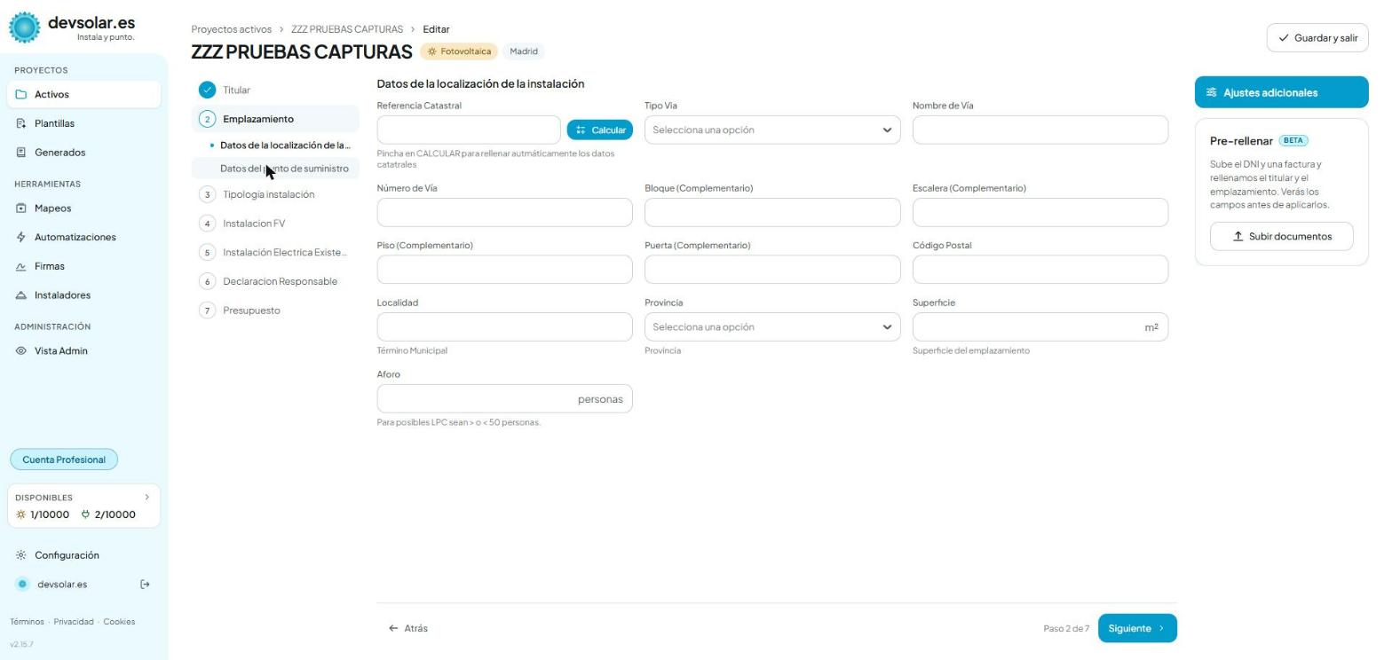Go to Tipología instalación step
The height and width of the screenshot is (660, 1392).
[x=275, y=194]
